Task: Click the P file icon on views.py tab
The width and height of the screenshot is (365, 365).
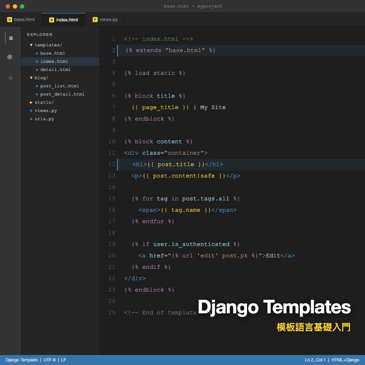Action: pos(95,20)
